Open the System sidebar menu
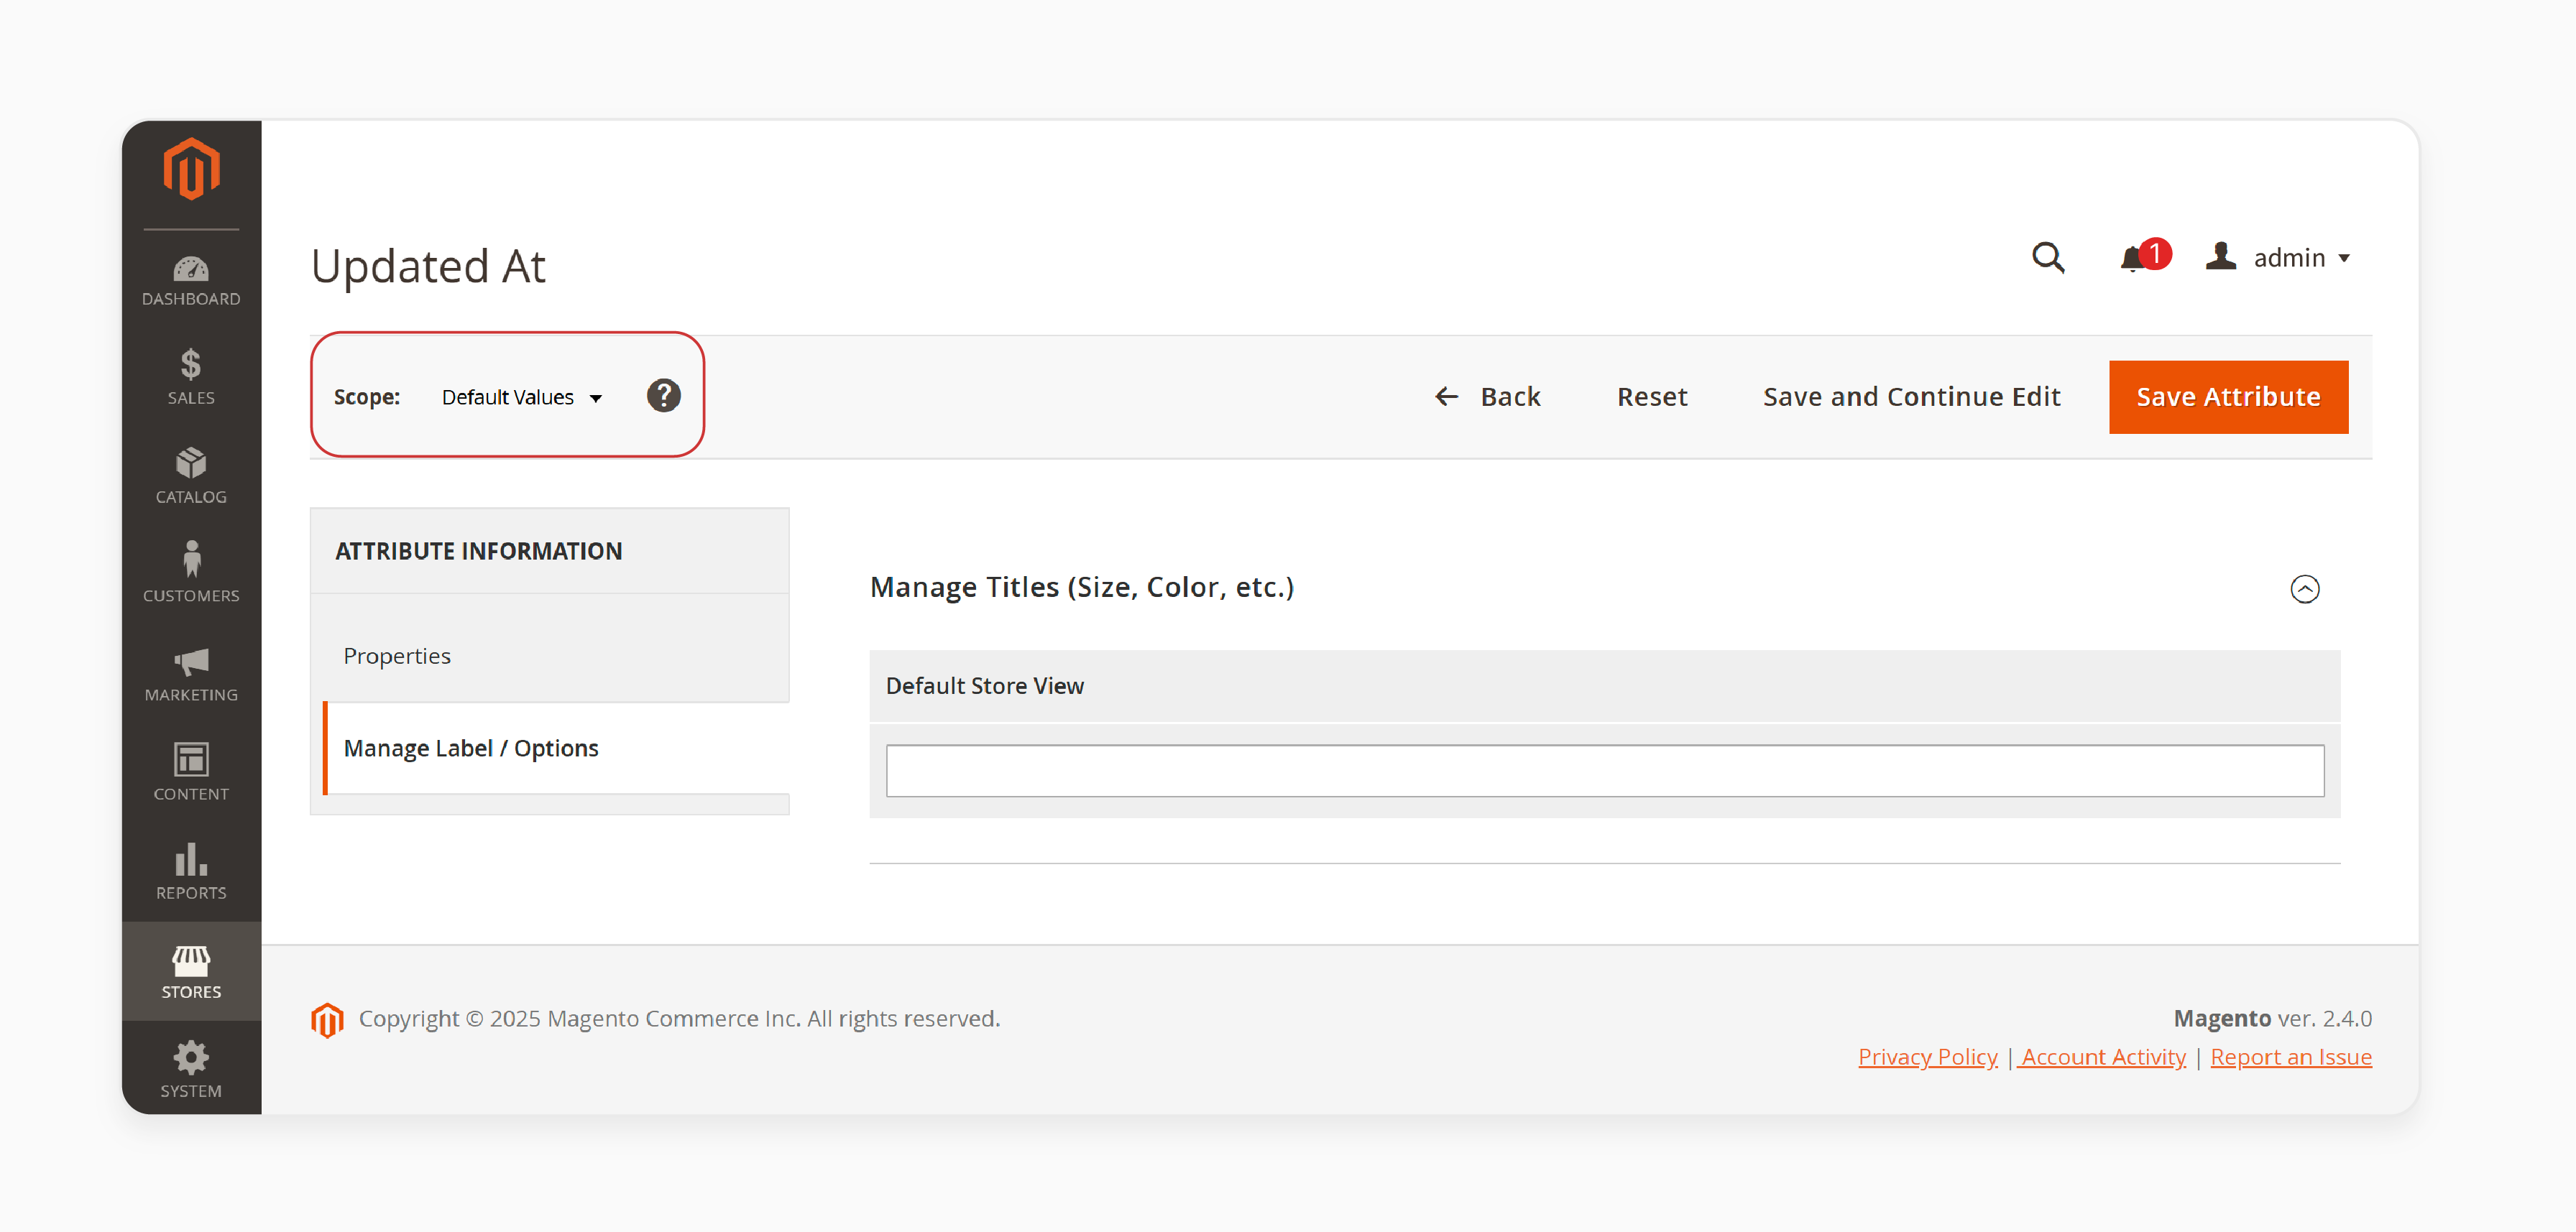The image size is (2576, 1232). pos(191,1069)
